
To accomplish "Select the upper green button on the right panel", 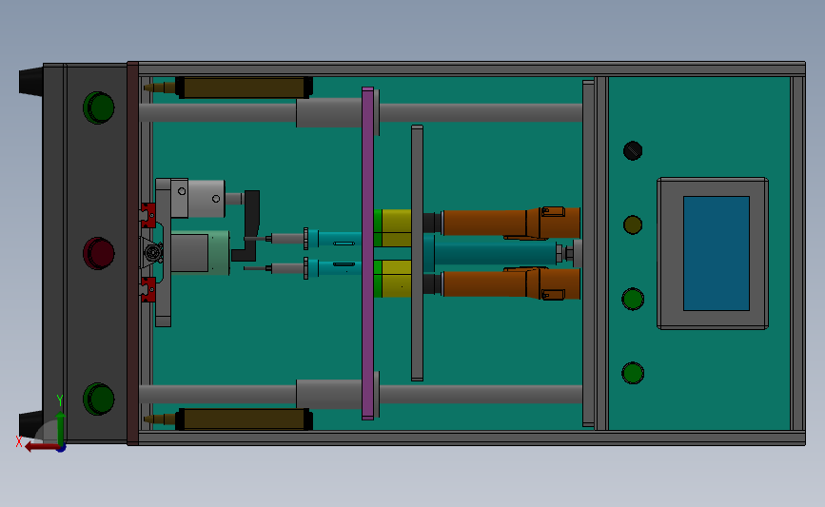I will coord(633,300).
